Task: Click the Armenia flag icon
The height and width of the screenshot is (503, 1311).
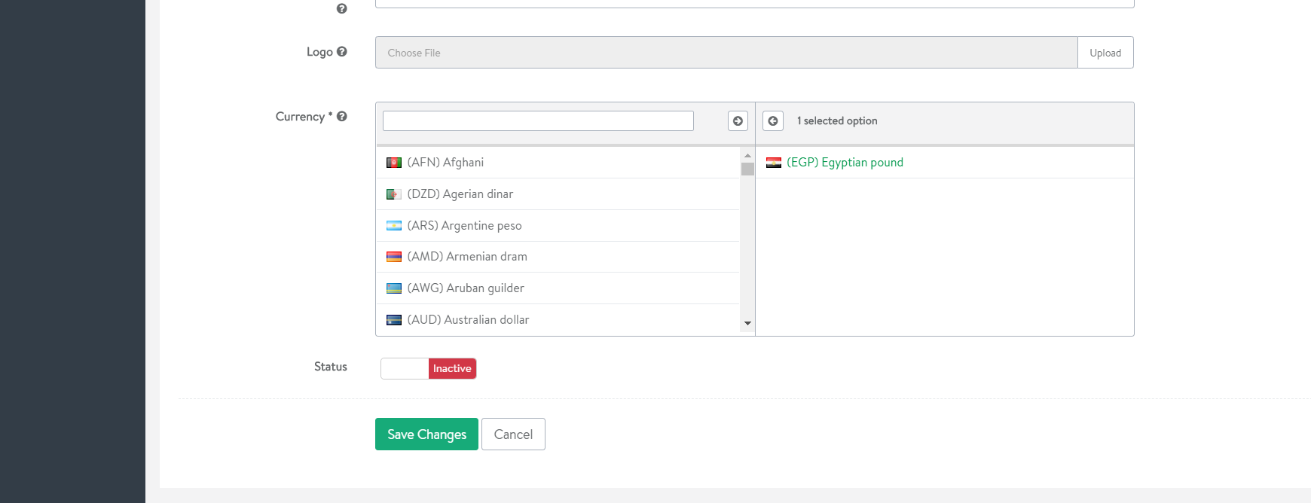Action: pyautogui.click(x=394, y=257)
